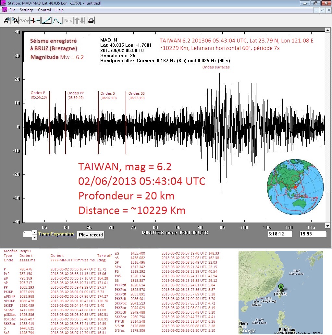Increase Time Expansion with the up arrow
This screenshot has width=332, height=335.
[x=35, y=232]
